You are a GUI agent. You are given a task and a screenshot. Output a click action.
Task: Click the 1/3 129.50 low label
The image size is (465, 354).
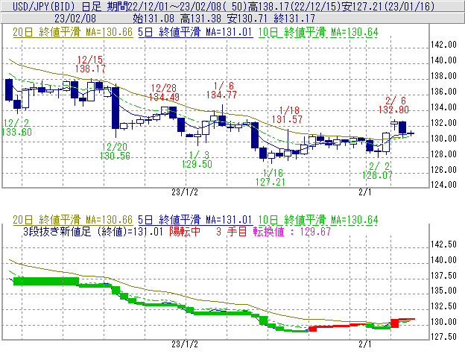click(x=197, y=159)
